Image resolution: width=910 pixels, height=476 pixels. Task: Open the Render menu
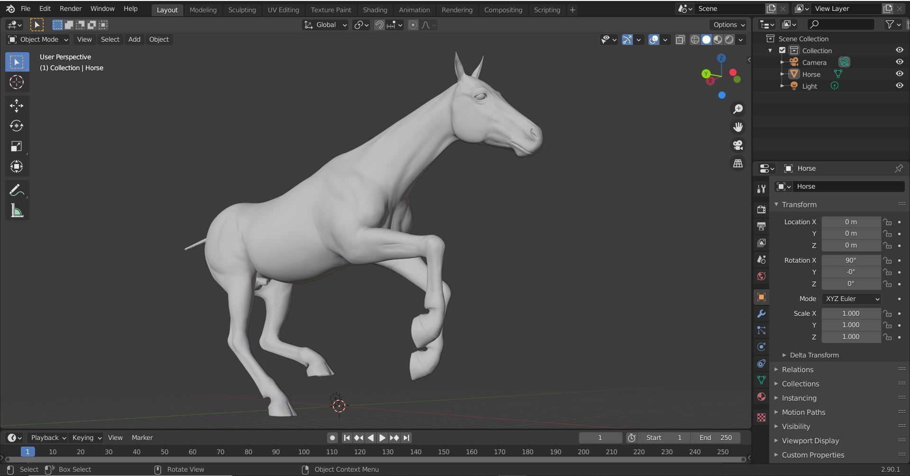tap(70, 8)
